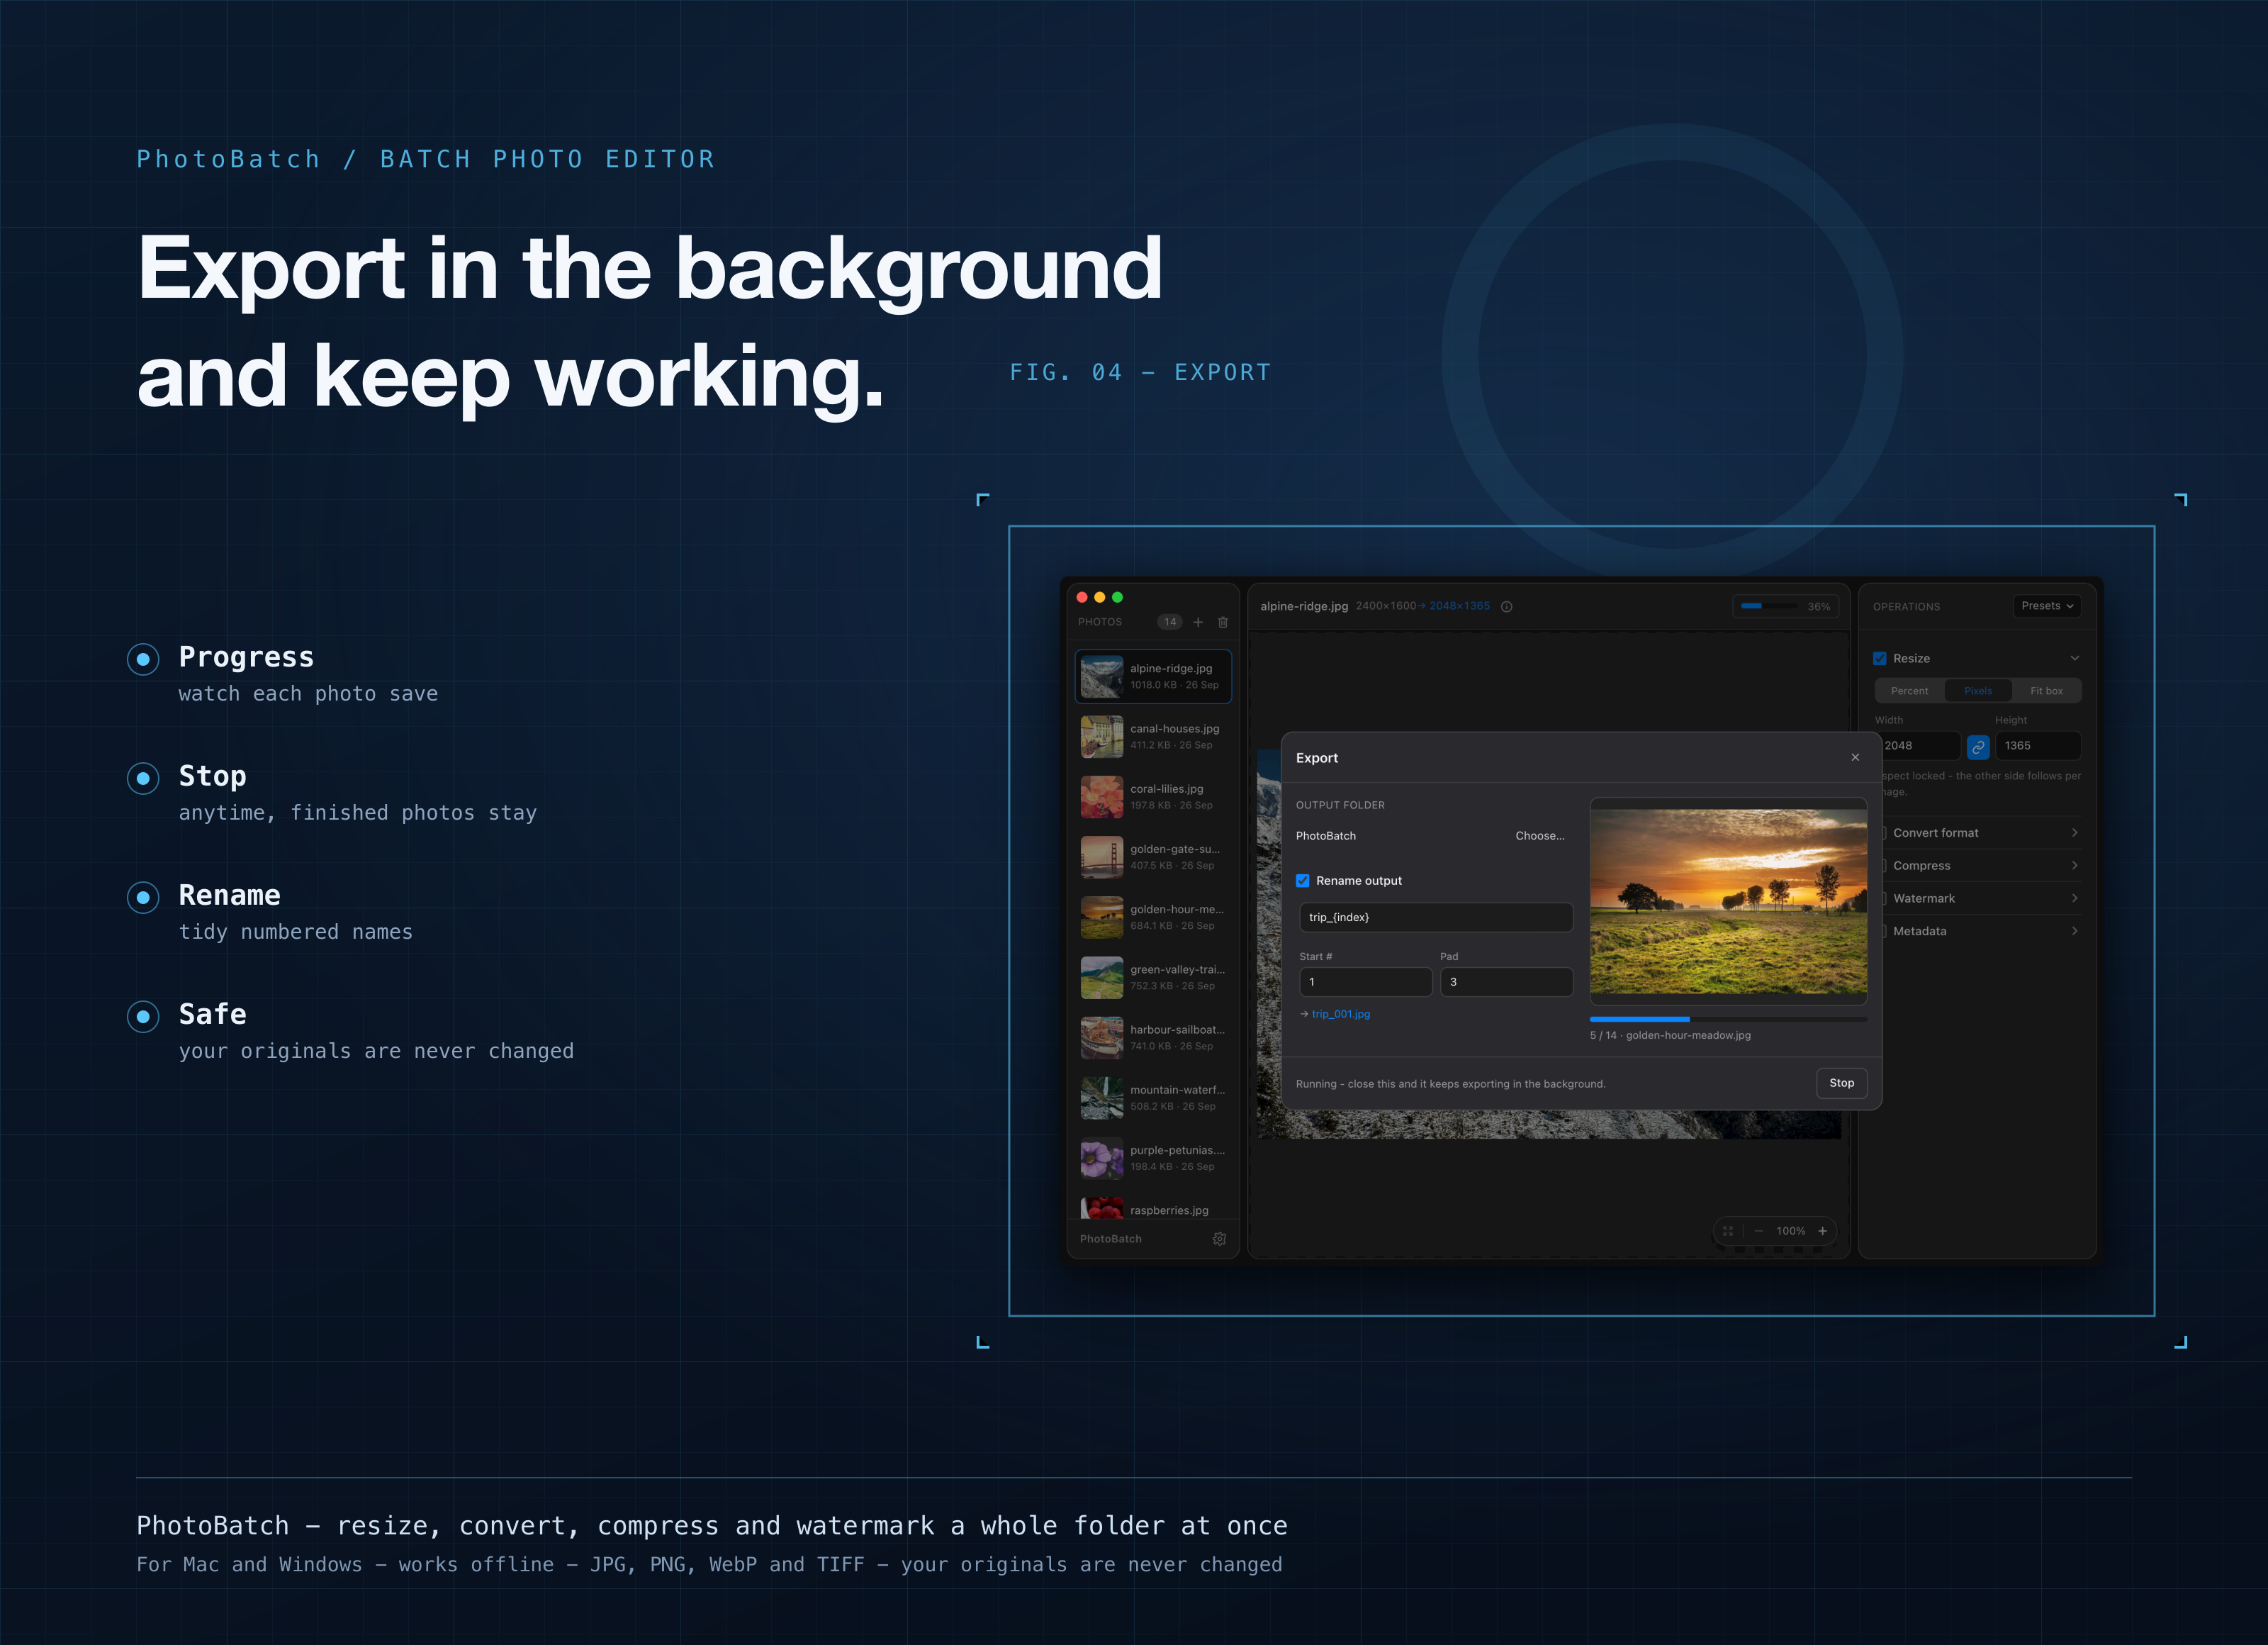
Task: Toggle the aspect lock link icon
Action: point(1978,747)
